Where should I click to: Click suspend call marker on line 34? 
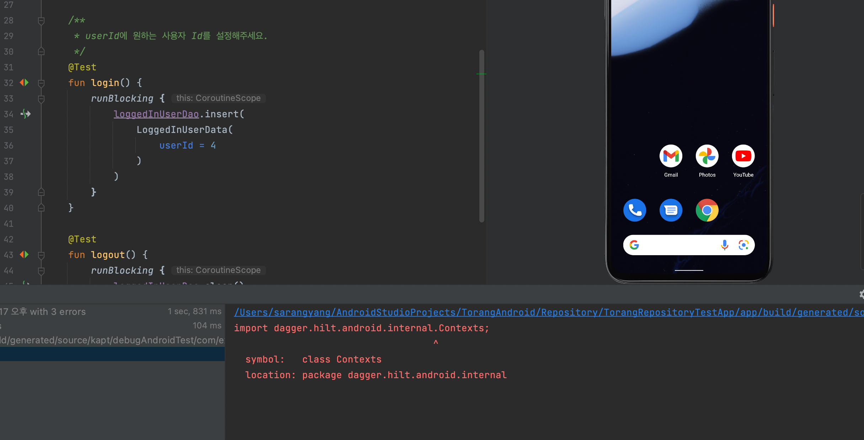26,114
